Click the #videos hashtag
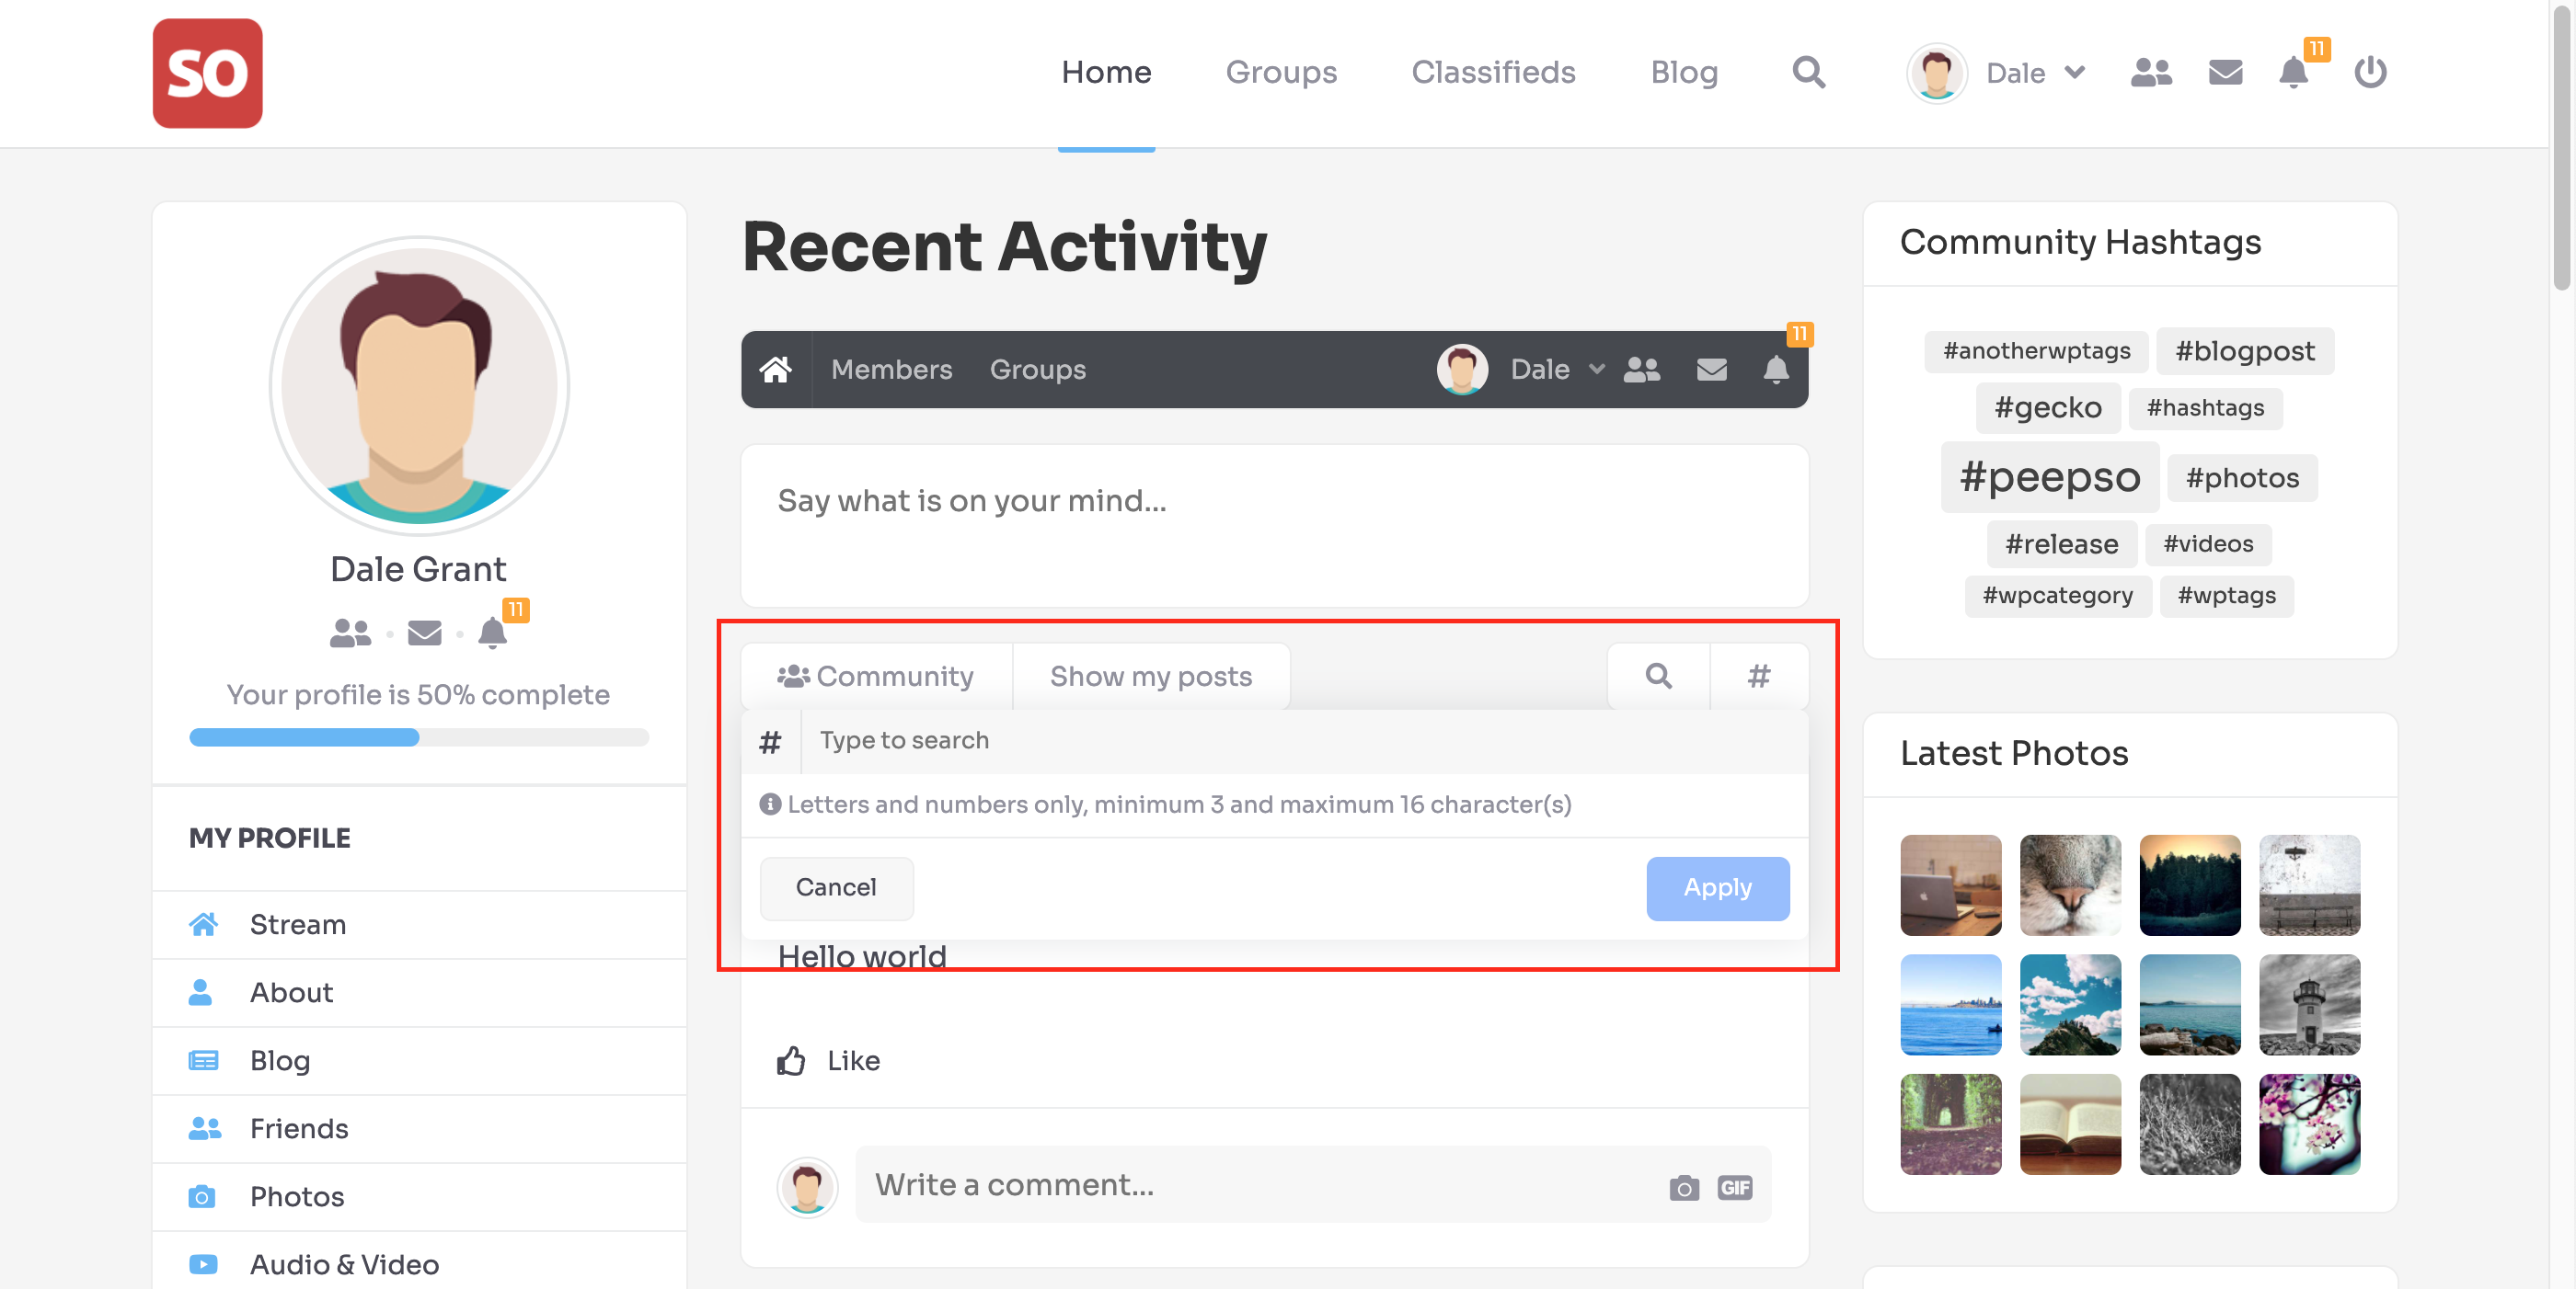The height and width of the screenshot is (1289, 2576). [x=2208, y=543]
